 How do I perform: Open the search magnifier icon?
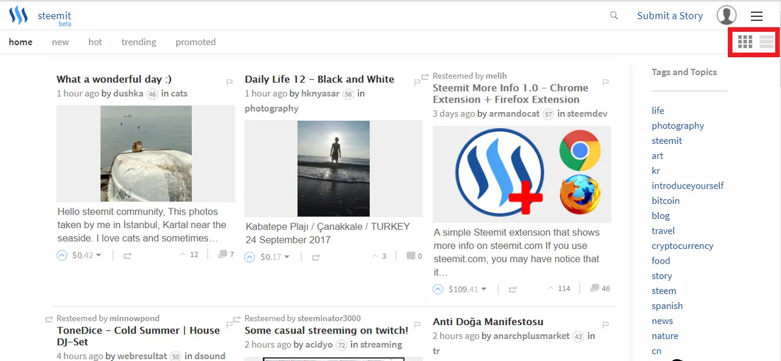point(614,16)
